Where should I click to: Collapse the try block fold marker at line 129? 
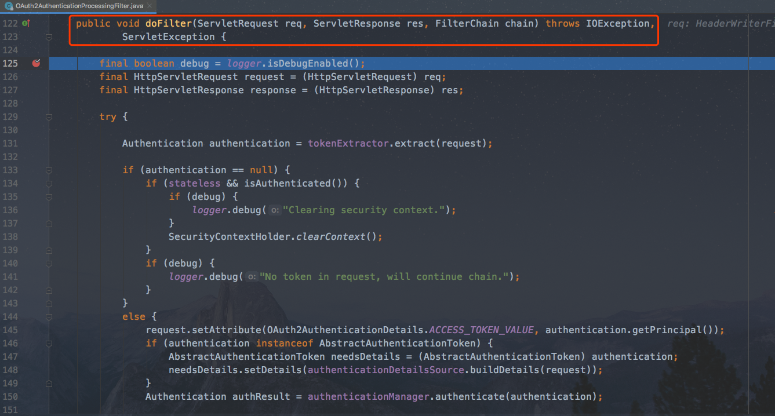pyautogui.click(x=49, y=116)
